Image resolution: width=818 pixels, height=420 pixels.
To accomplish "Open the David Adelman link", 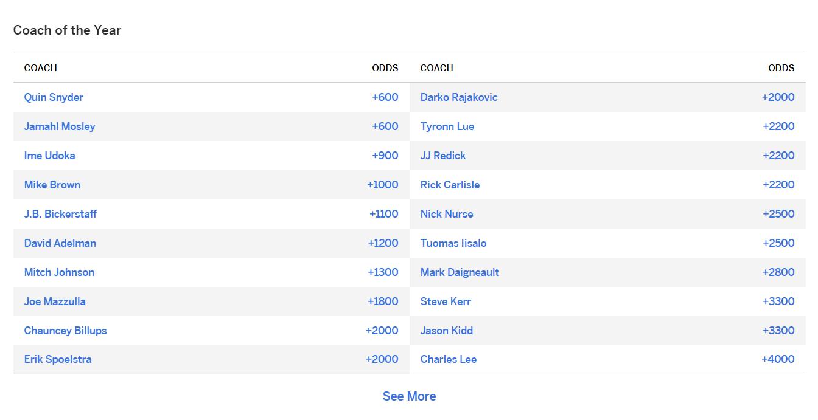I will click(x=60, y=243).
